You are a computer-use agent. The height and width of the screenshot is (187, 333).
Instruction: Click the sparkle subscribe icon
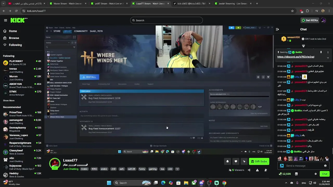point(244,161)
